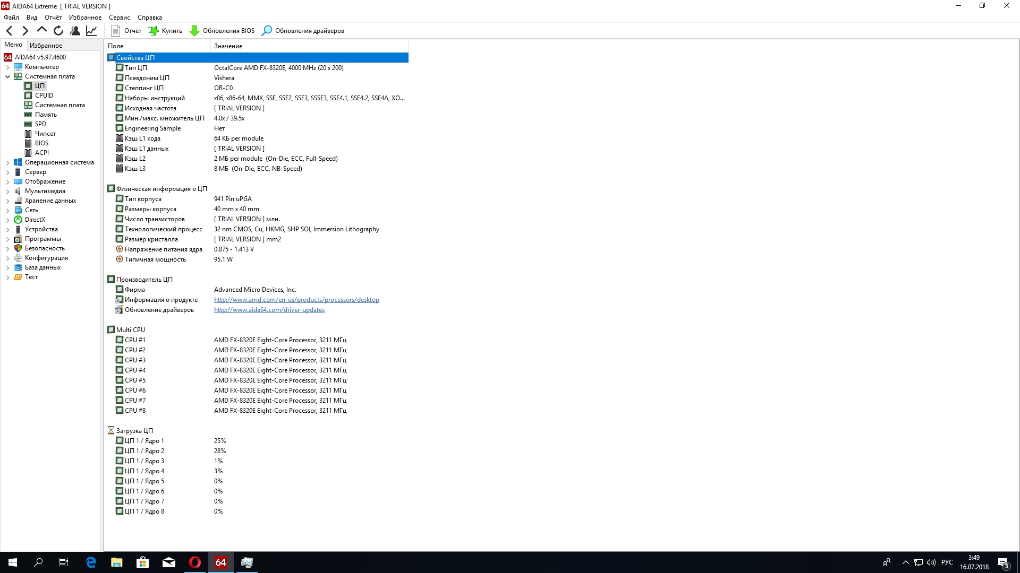Open the Файл menu
The width and height of the screenshot is (1020, 573).
11,18
